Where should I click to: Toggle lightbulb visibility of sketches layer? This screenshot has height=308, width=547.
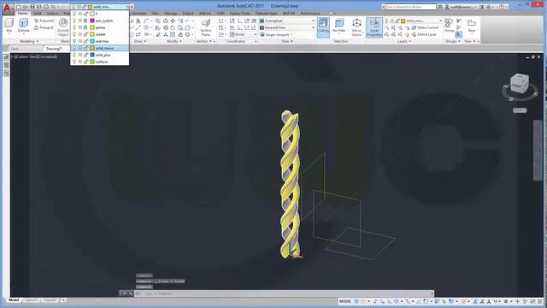click(74, 41)
